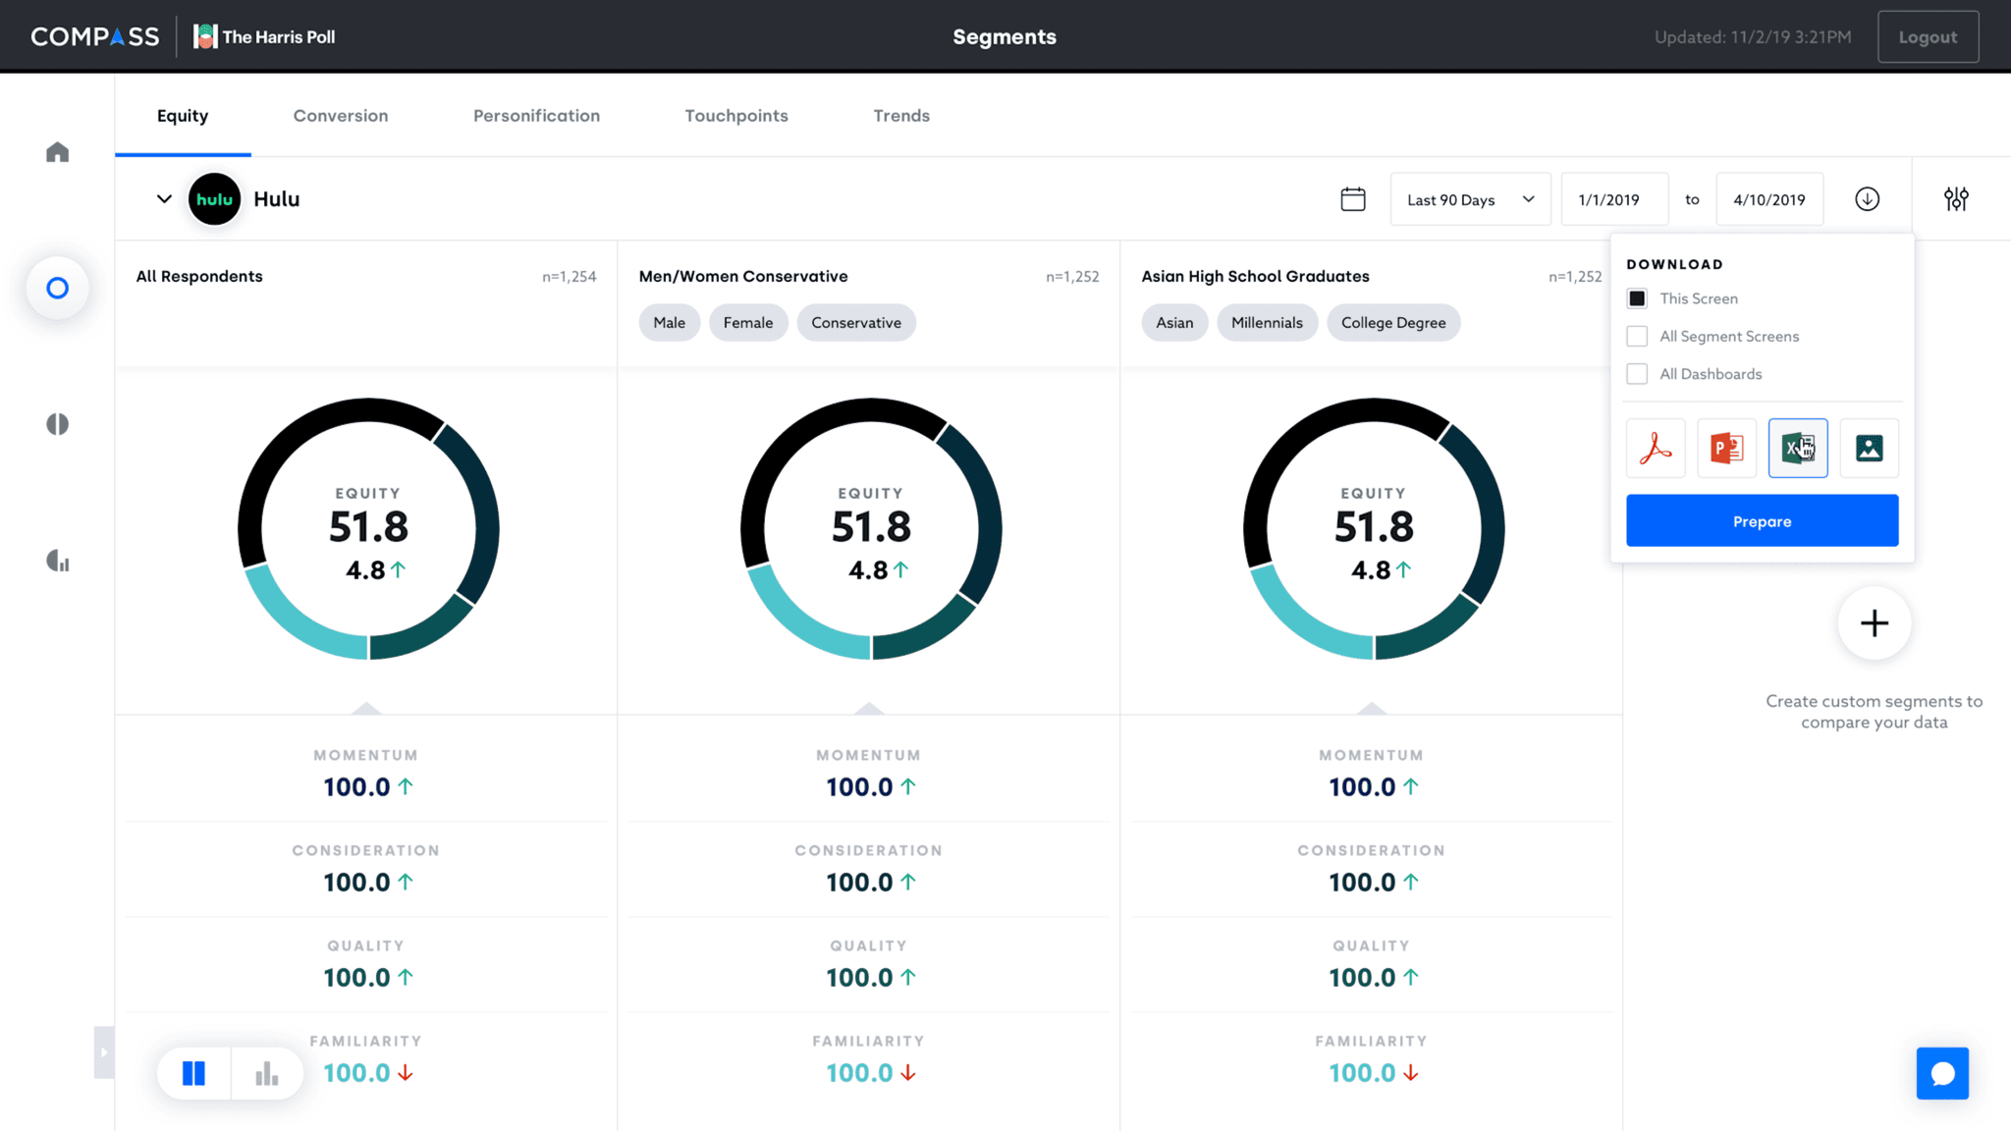Click the blue Prepare button
2011x1131 pixels.
pos(1762,521)
